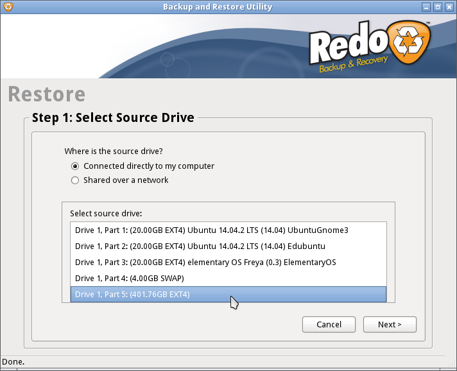
Task: Click the "Where is the source drive?" label
Action: click(114, 151)
